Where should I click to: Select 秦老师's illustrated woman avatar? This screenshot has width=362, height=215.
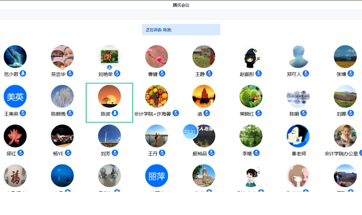(x=298, y=136)
